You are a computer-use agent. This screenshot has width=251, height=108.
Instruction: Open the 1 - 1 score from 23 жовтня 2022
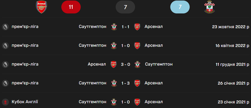(x=126, y=27)
